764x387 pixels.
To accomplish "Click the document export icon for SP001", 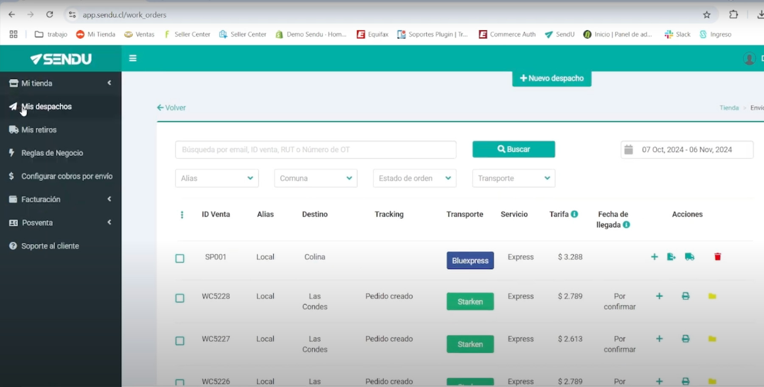I will [671, 257].
